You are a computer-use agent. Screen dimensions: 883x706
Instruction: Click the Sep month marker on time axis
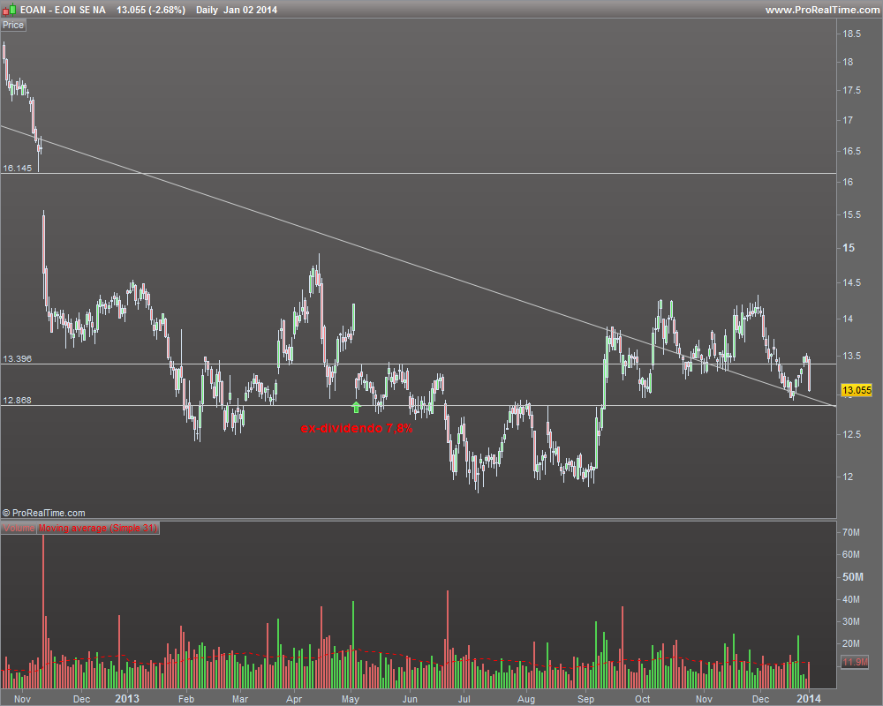click(585, 699)
